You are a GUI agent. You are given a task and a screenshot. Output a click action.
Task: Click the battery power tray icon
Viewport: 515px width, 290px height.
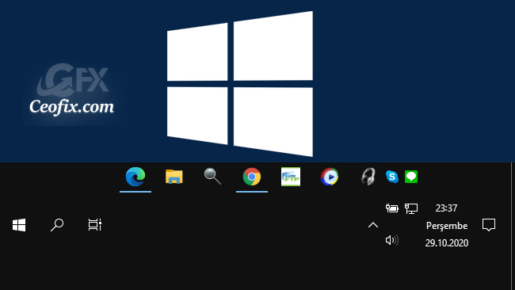392,208
